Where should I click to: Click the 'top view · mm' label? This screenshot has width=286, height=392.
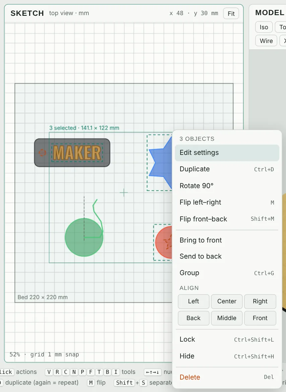69,13
